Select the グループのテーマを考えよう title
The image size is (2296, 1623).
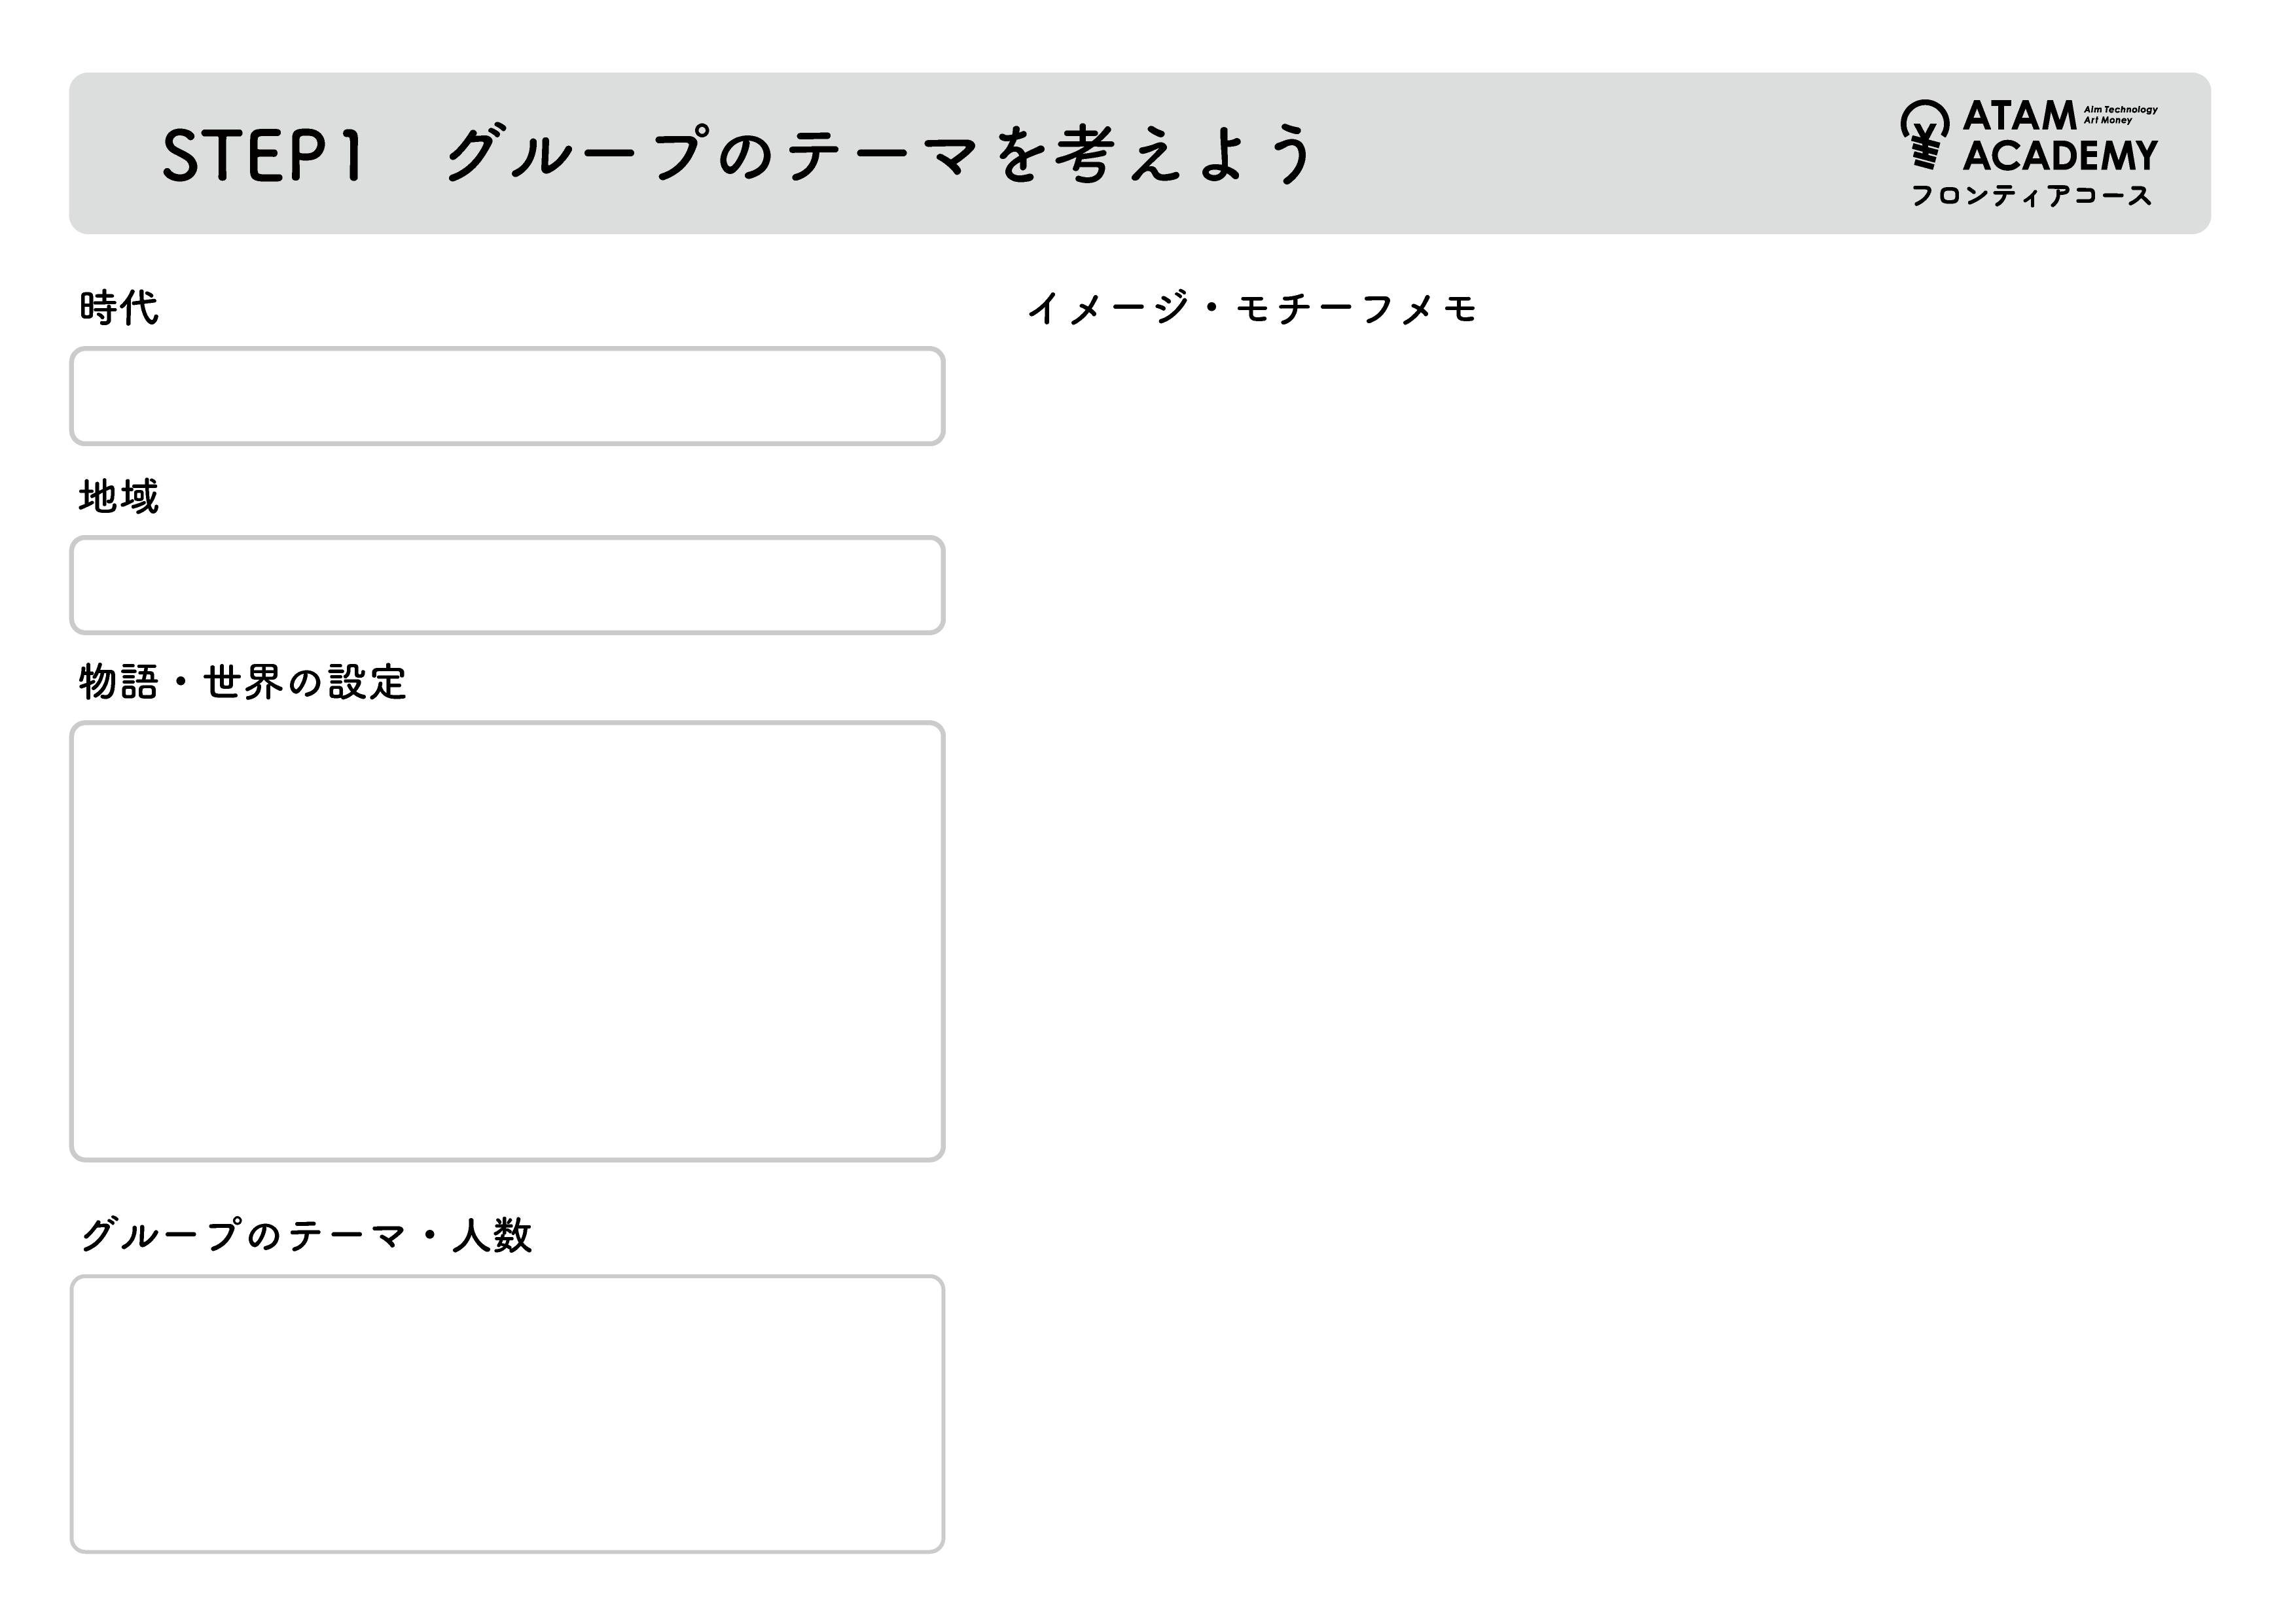(879, 155)
